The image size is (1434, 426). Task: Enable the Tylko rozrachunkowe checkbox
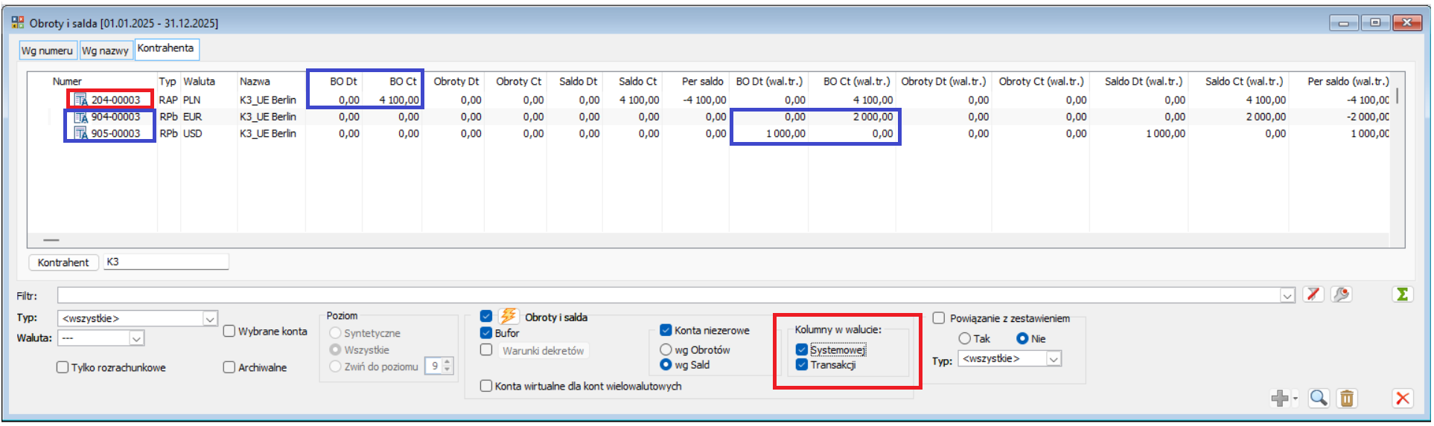point(63,367)
